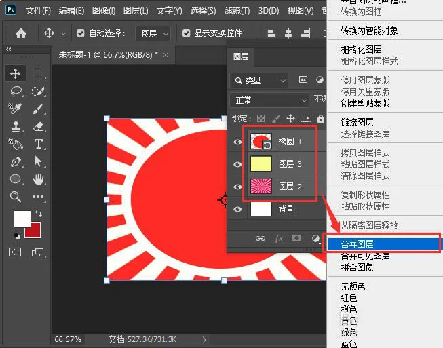Click the 图层 3 yellow thumbnail
443x348 pixels.
tap(261, 163)
